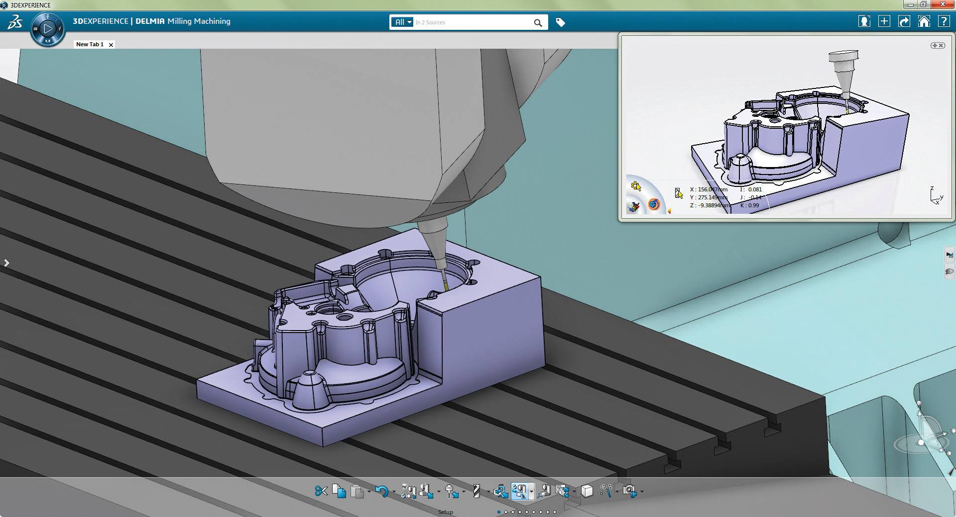Open the Undo history dropdown arrow
The height and width of the screenshot is (517, 956).
pyautogui.click(x=394, y=492)
